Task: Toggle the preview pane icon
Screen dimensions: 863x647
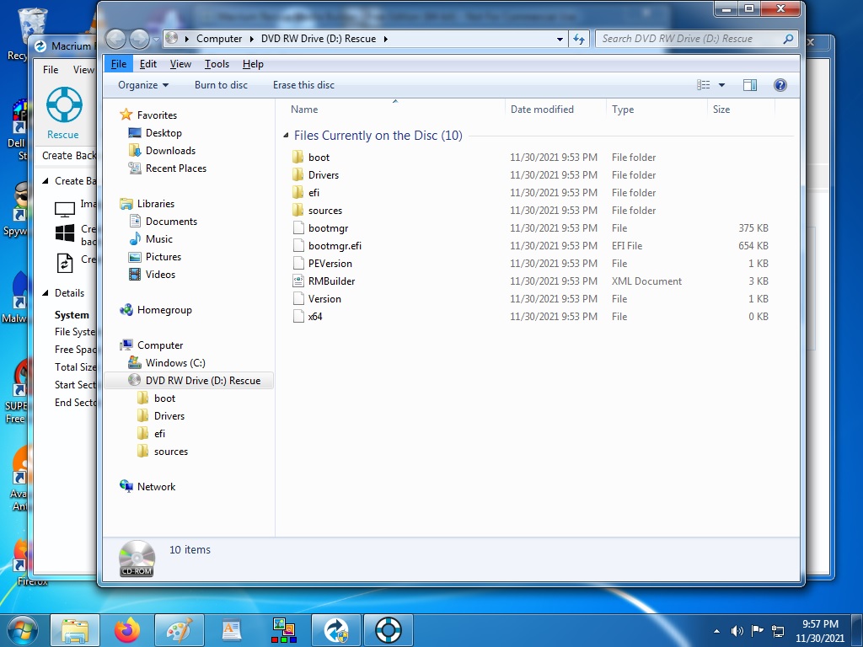Action: point(749,85)
